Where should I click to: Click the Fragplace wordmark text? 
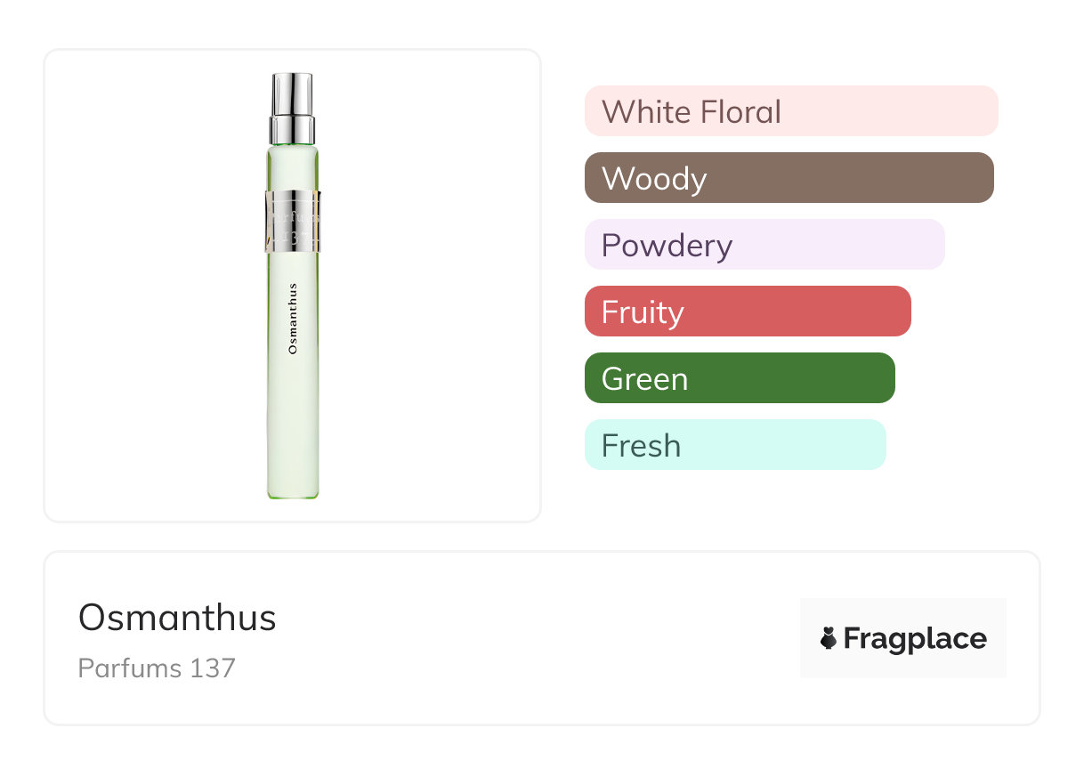(915, 639)
